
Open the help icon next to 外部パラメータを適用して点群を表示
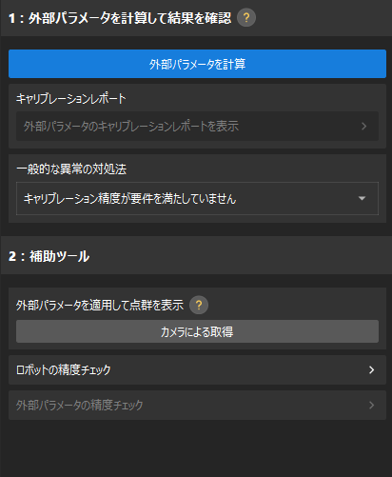[x=199, y=306]
